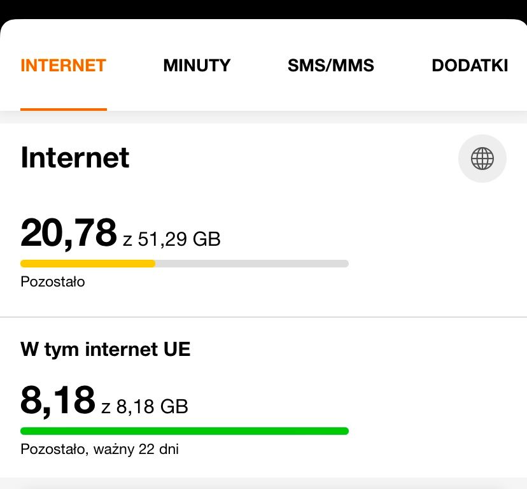This screenshot has width=527, height=489.
Task: Click the "z 51,29 GB" total text
Action: coord(172,239)
